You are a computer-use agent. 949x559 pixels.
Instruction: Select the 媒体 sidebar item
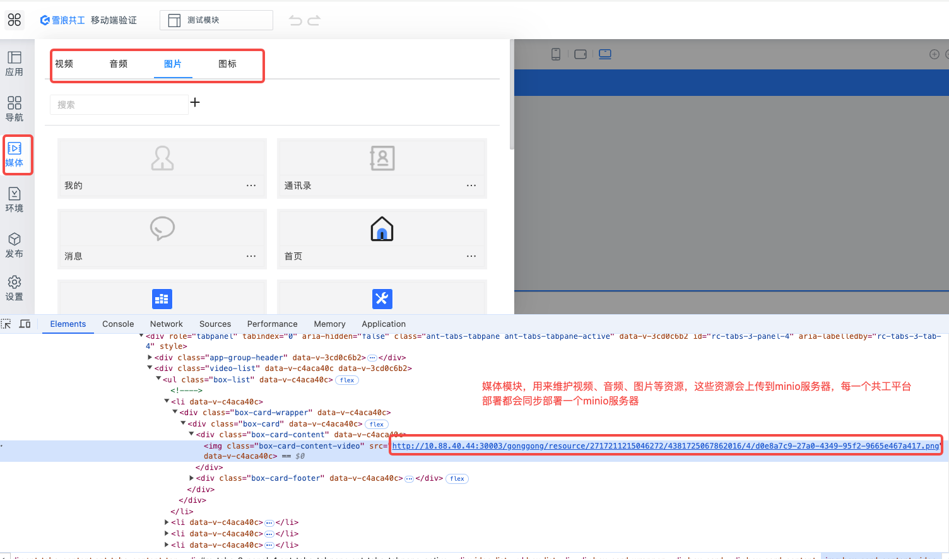(x=15, y=155)
